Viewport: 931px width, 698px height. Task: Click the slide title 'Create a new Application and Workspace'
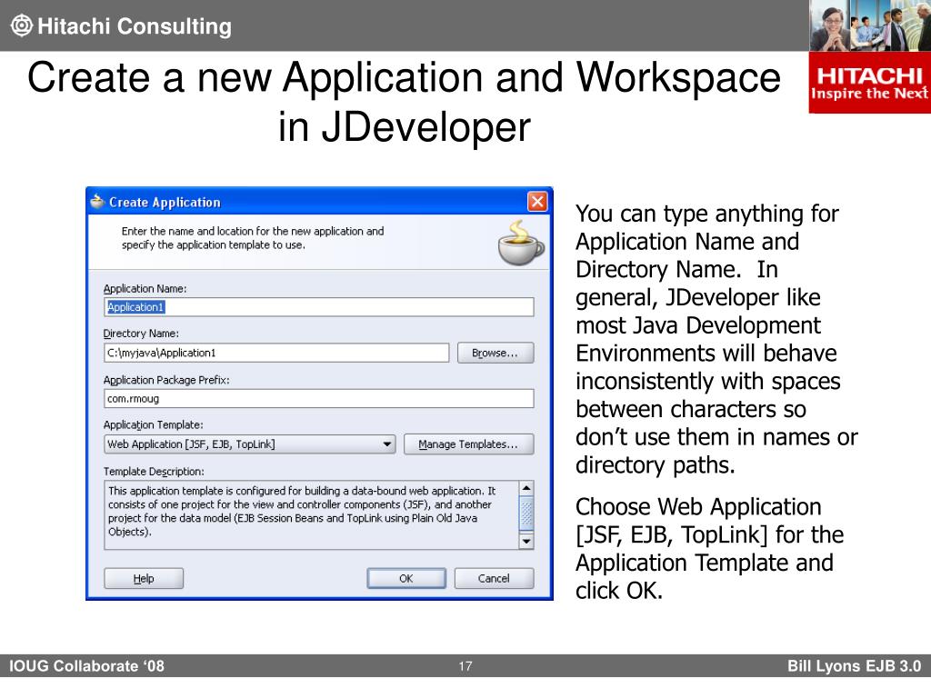[404, 78]
